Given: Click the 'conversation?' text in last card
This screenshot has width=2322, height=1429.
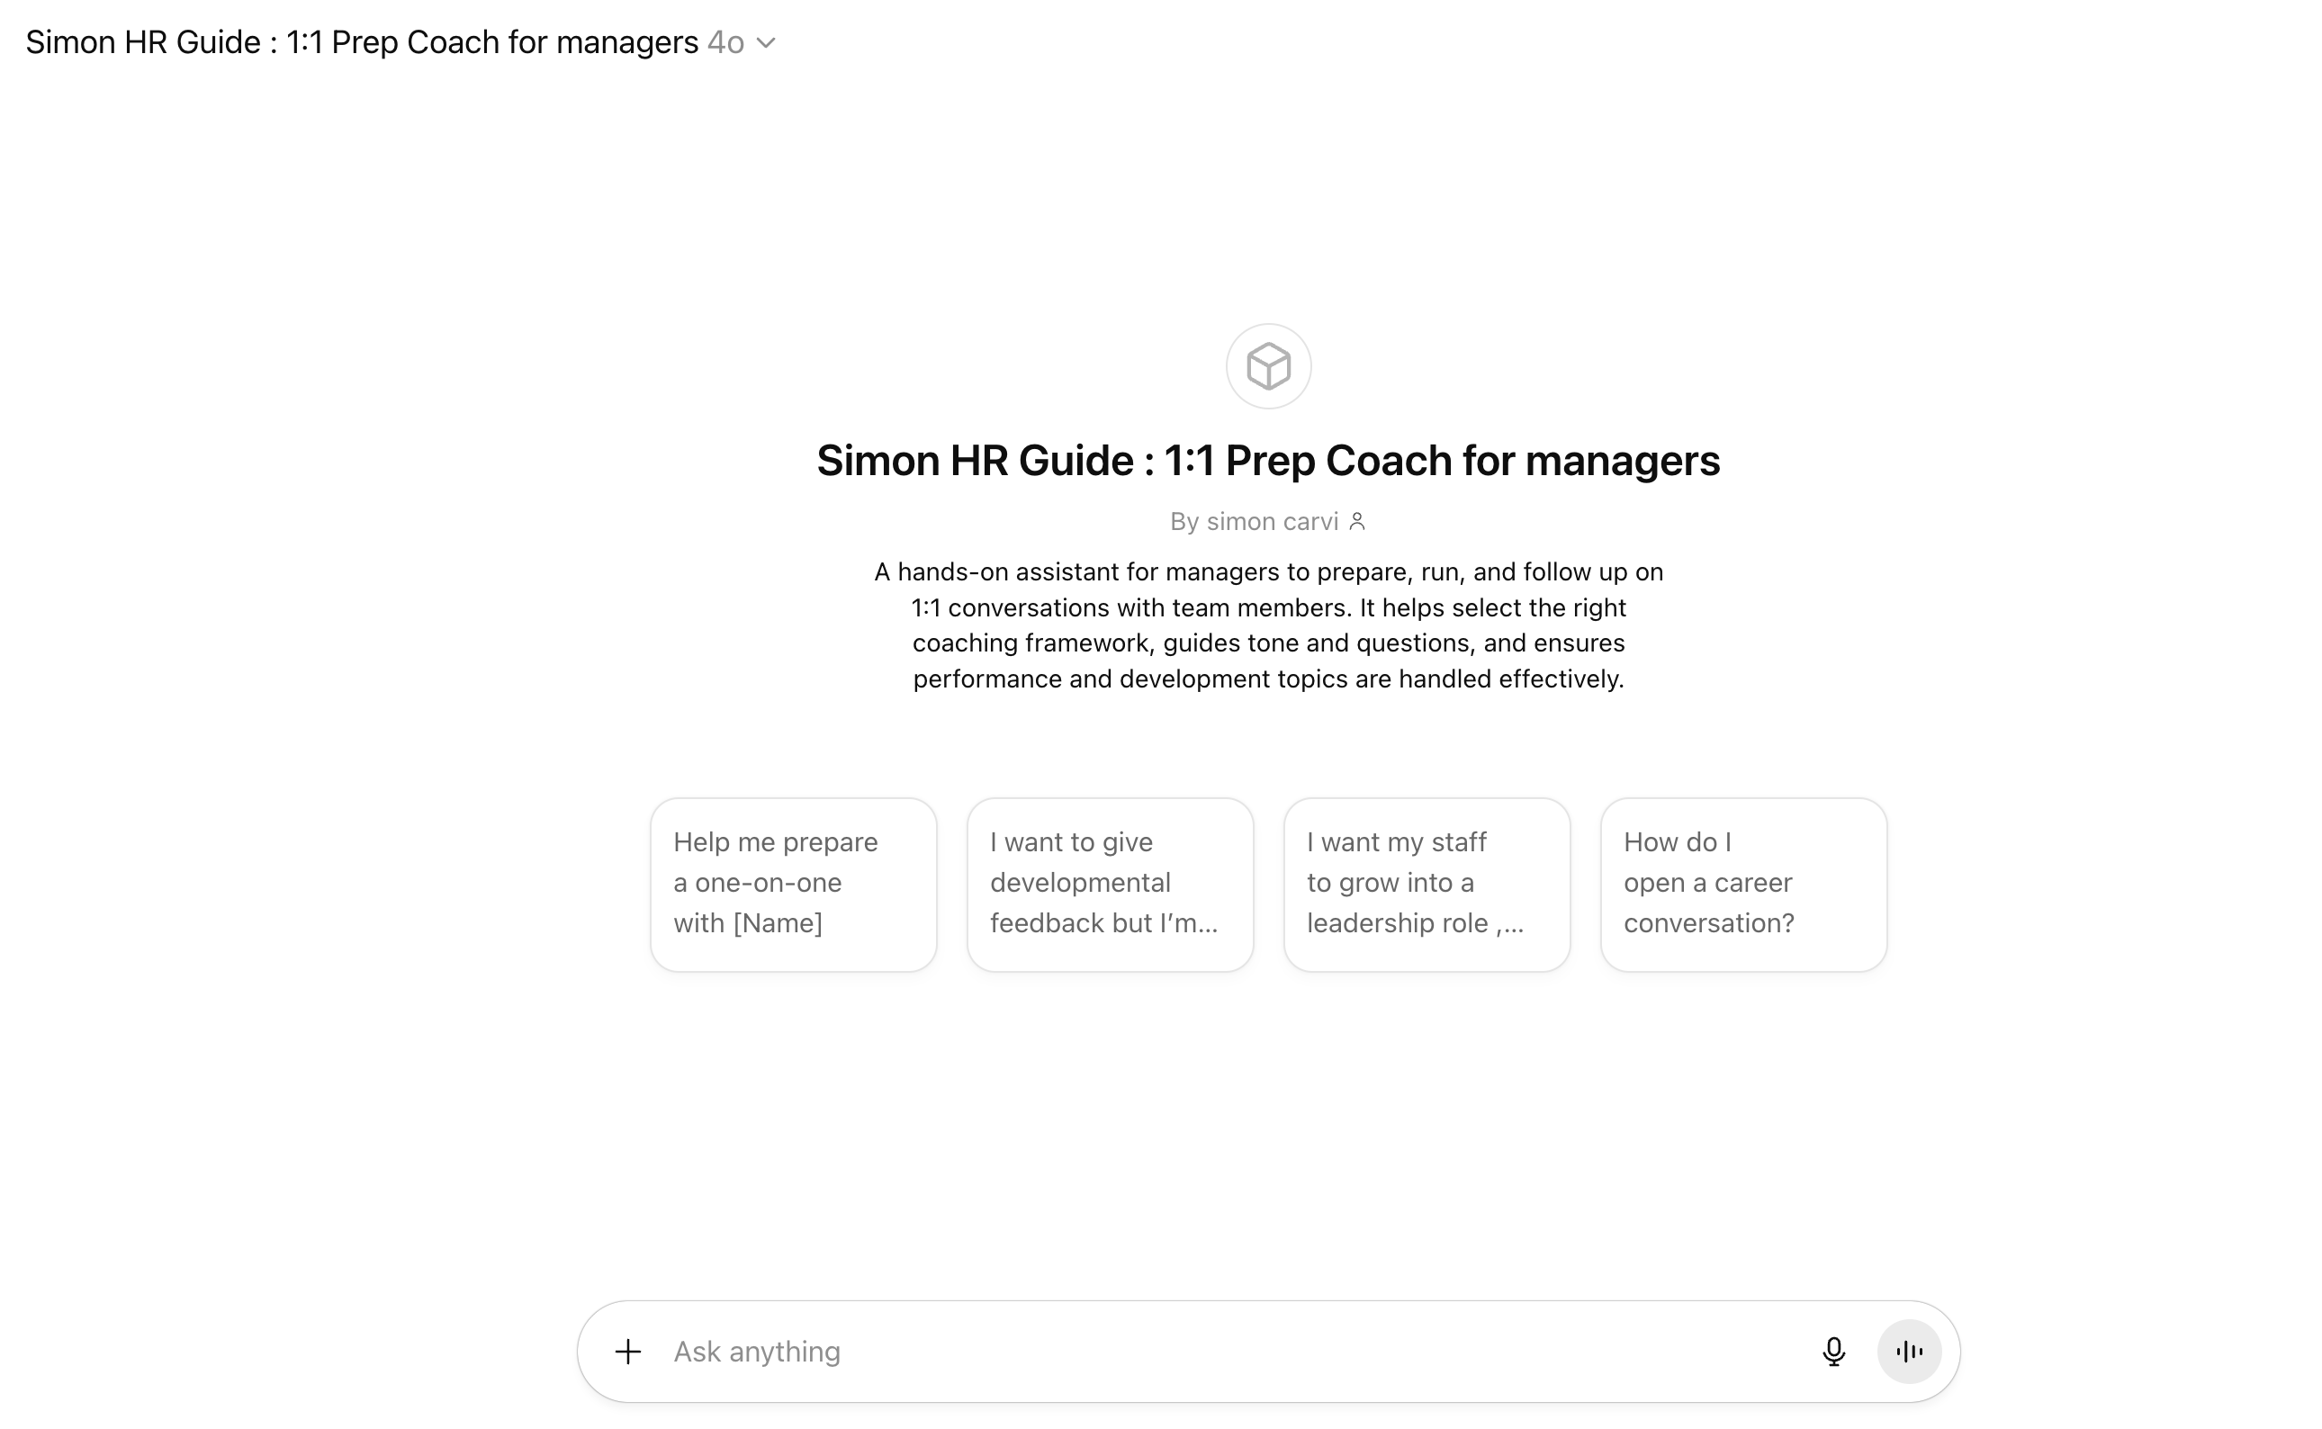Looking at the screenshot, I should coord(1707,923).
